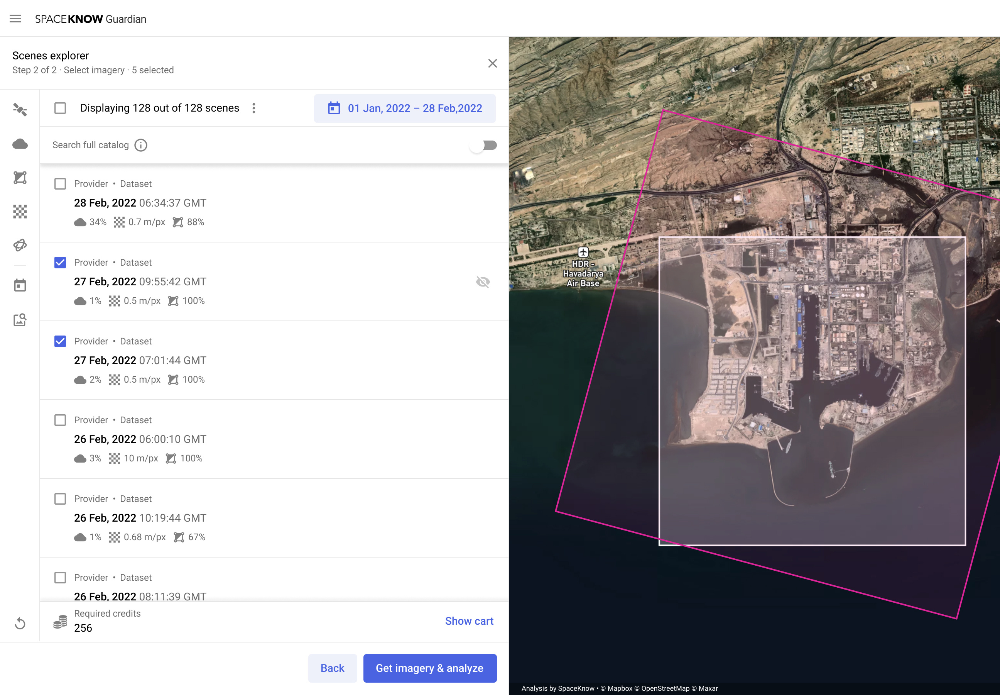Check the 26 Feb 10:19:44 scene
Viewport: 1000px width, 695px height.
[60, 499]
